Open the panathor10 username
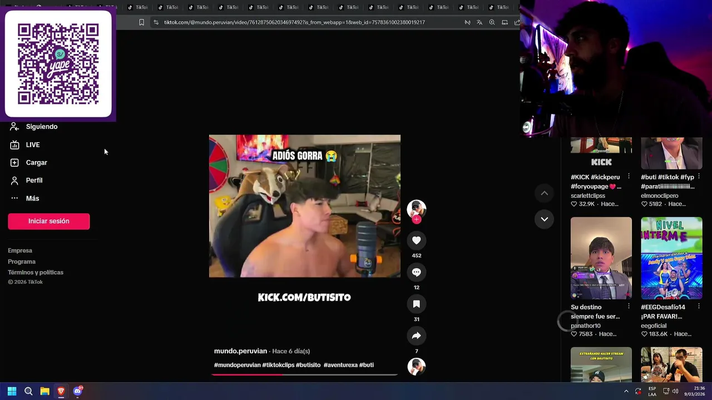This screenshot has height=400, width=712. pos(586,326)
